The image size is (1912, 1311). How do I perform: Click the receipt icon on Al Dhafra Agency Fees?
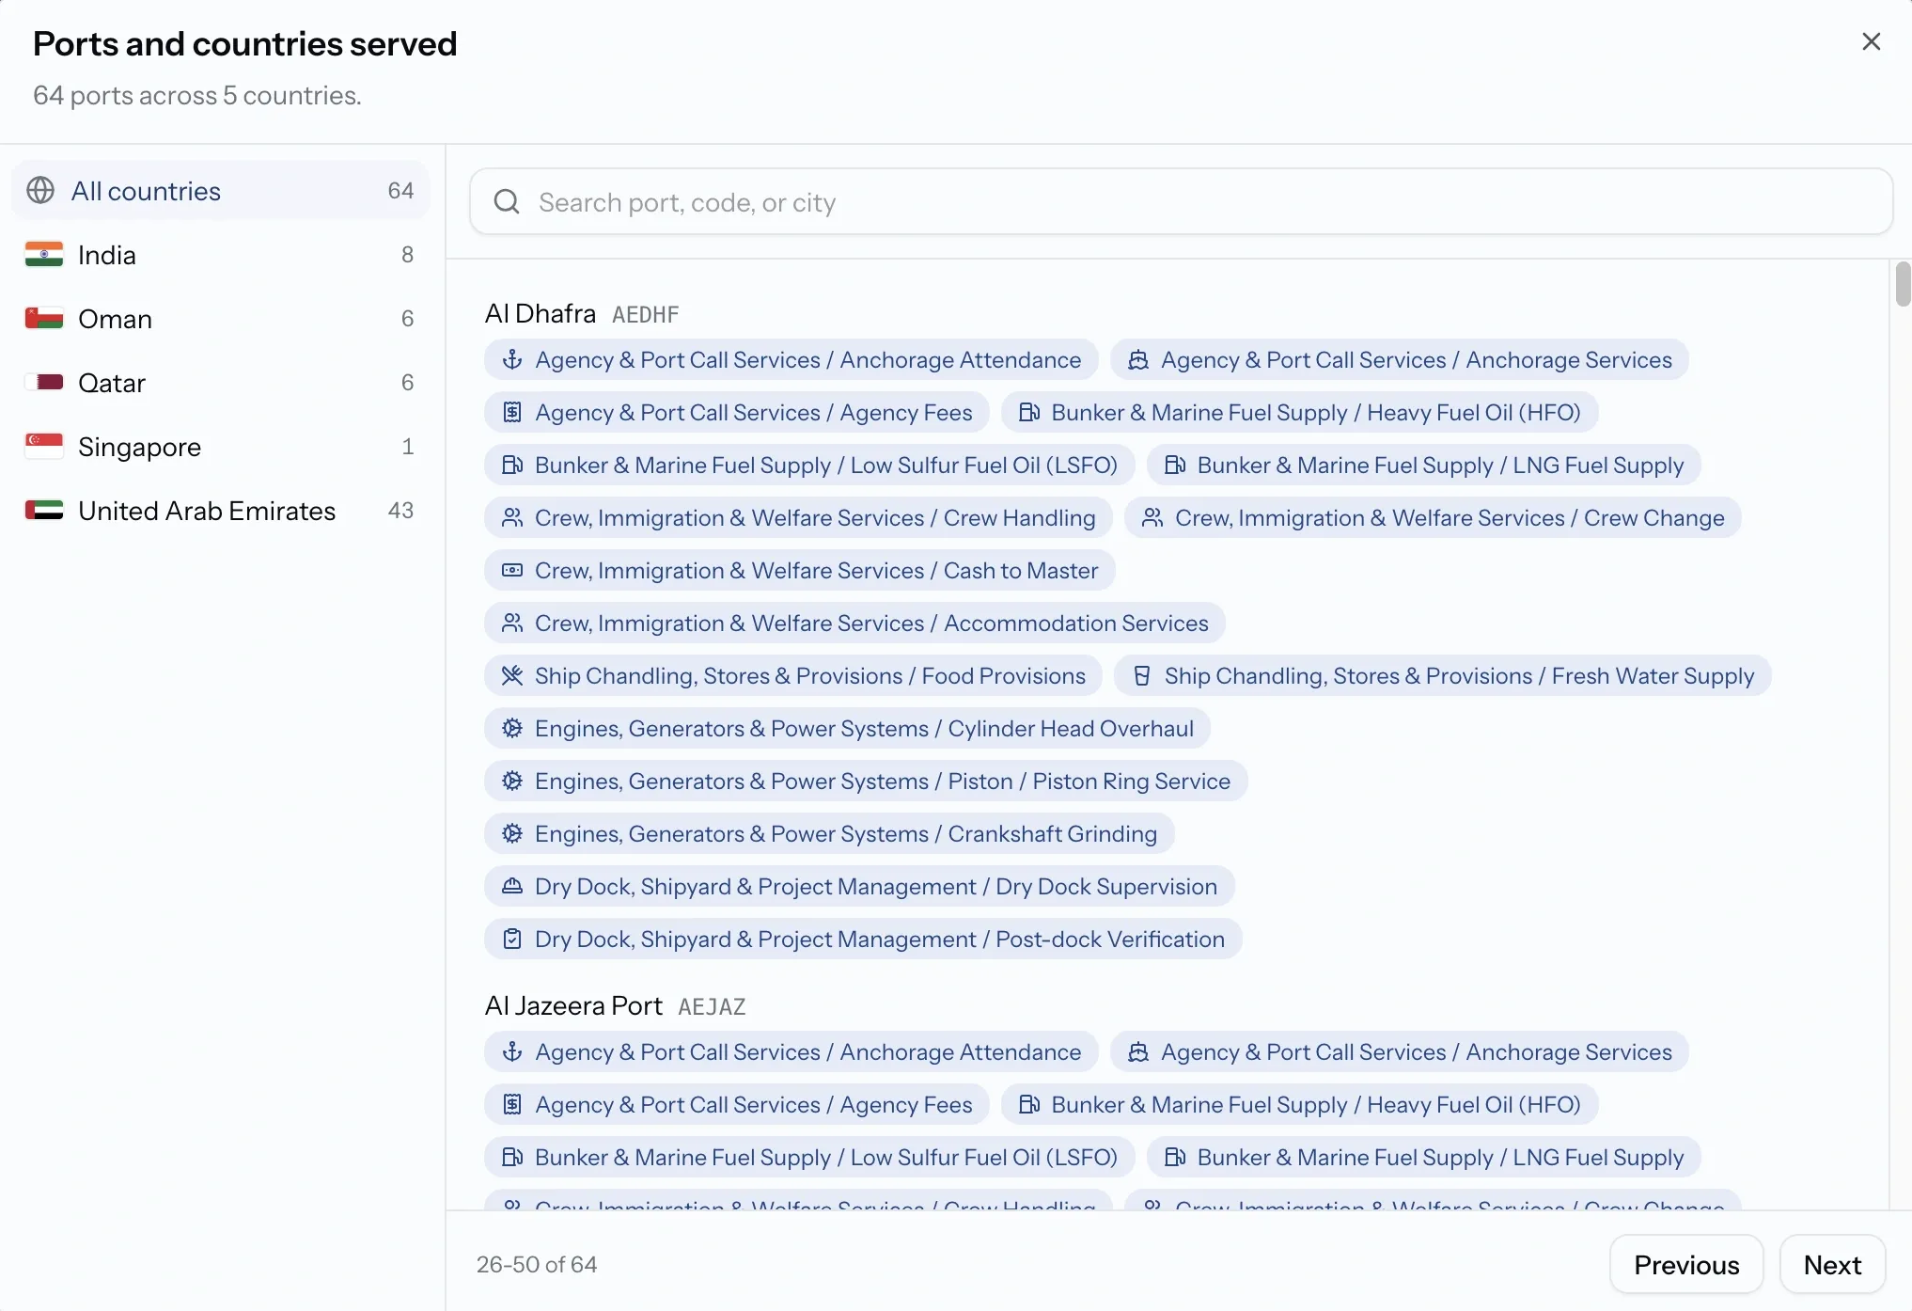pos(512,413)
